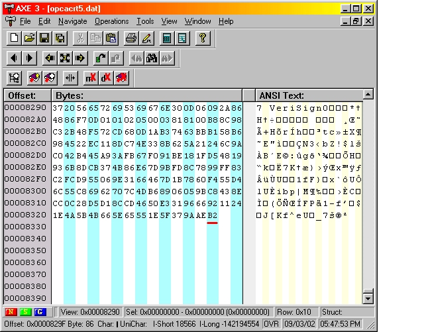
Task: Click the New file icon
Action: (15, 38)
